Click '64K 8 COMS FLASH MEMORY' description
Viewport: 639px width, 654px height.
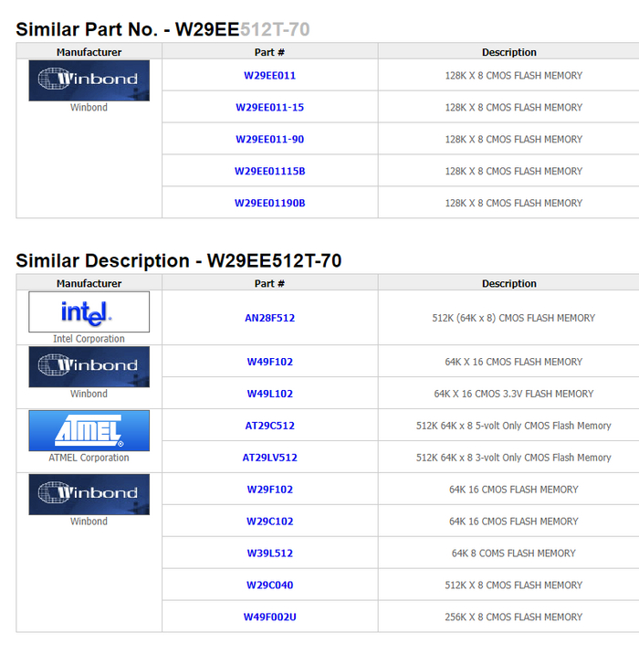[514, 553]
